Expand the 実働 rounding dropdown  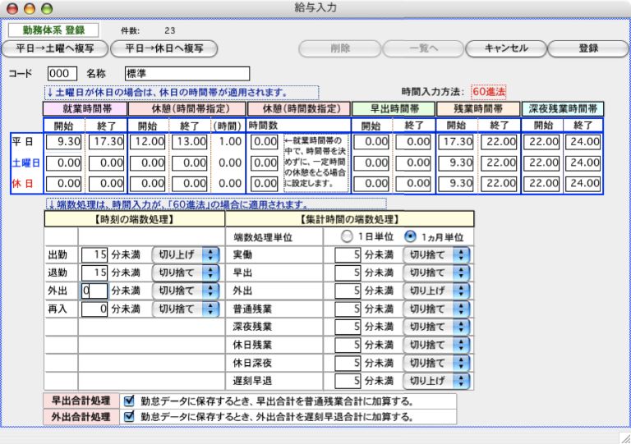[x=435, y=254]
